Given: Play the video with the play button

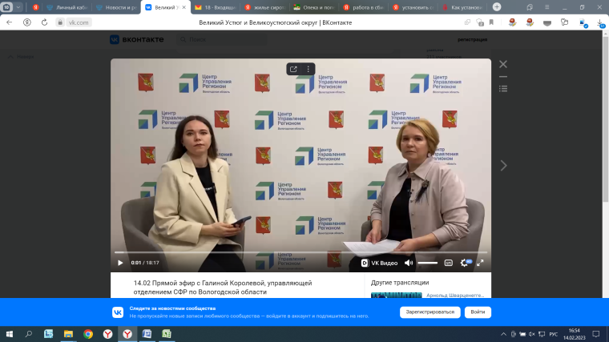Looking at the screenshot, I should [x=120, y=263].
